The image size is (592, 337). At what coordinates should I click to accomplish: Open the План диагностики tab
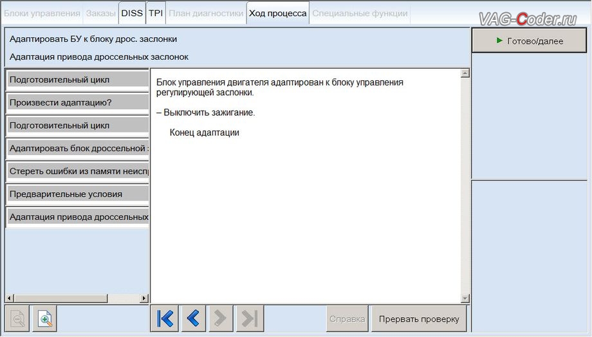click(206, 14)
